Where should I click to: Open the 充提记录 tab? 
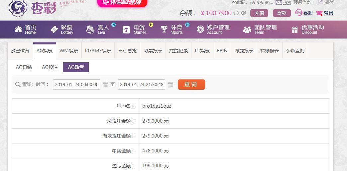(x=178, y=51)
